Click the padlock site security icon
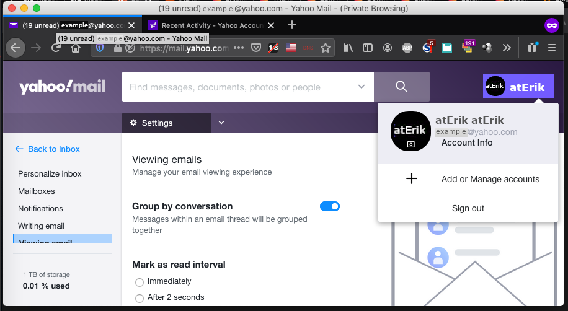This screenshot has height=311, width=568. pos(117,48)
